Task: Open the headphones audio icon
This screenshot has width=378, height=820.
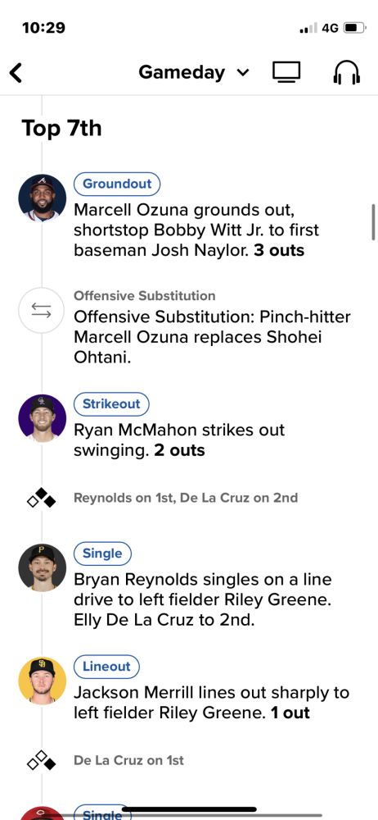Action: pyautogui.click(x=347, y=72)
